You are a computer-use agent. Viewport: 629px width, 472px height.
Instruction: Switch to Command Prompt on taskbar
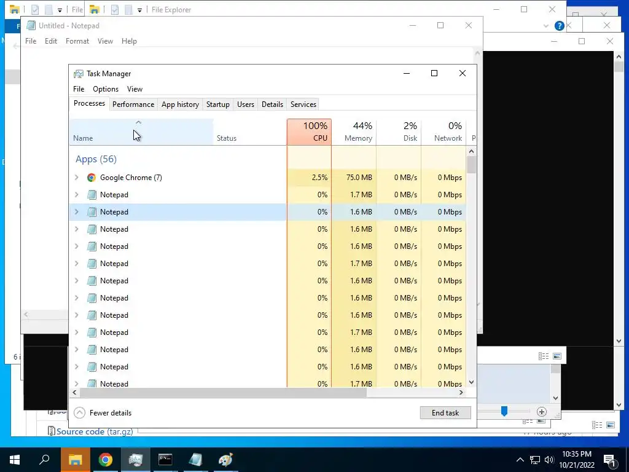(165, 460)
